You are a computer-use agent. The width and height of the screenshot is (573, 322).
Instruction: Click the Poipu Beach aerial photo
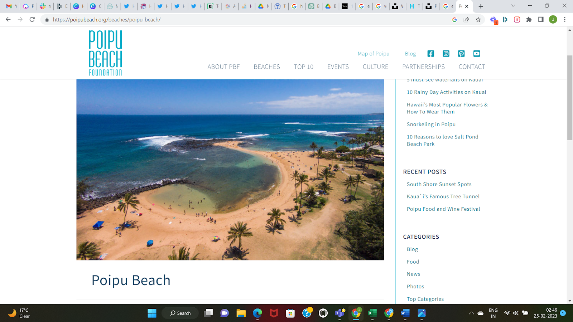230,170
